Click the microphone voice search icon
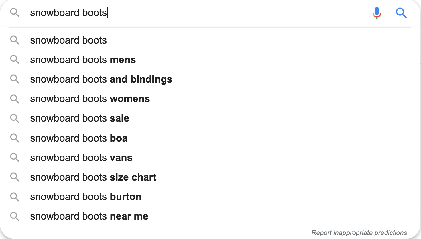Screen dimensions: 421x239 click(377, 13)
